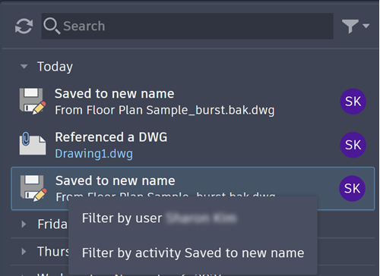This screenshot has width=380, height=276.
Task: Click the SK avatar on first entry
Action: coord(353,102)
